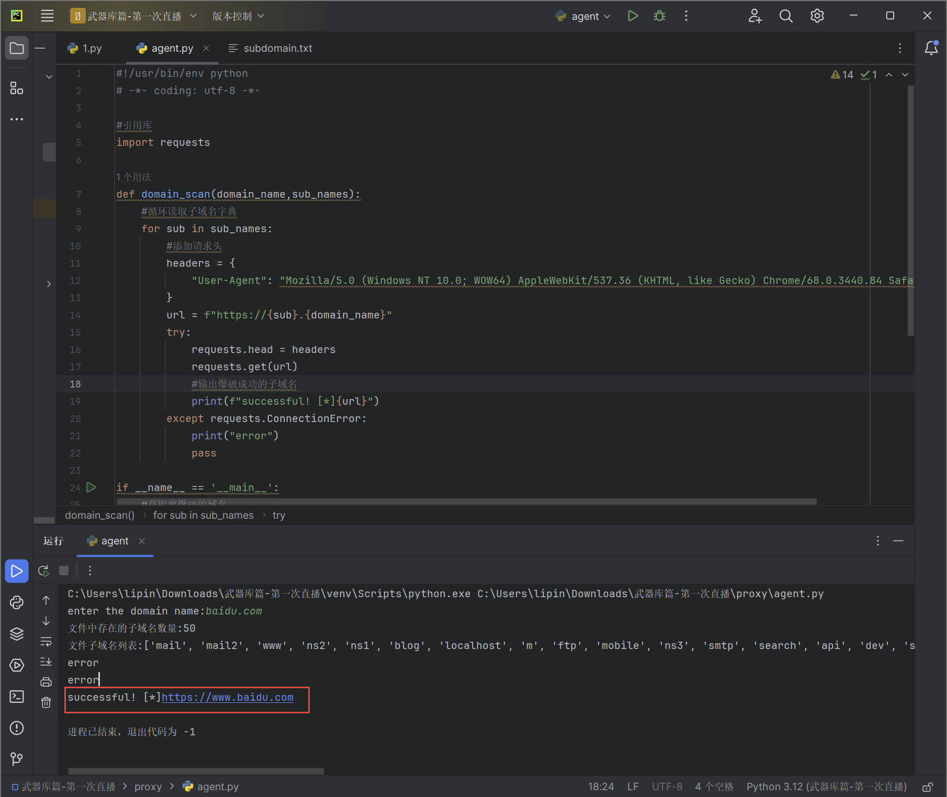Jump to next highlighted problem arrow
The image size is (947, 797).
(905, 75)
